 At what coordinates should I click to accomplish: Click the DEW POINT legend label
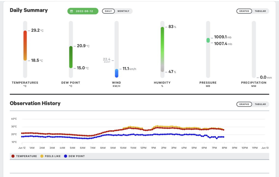[x=77, y=156]
